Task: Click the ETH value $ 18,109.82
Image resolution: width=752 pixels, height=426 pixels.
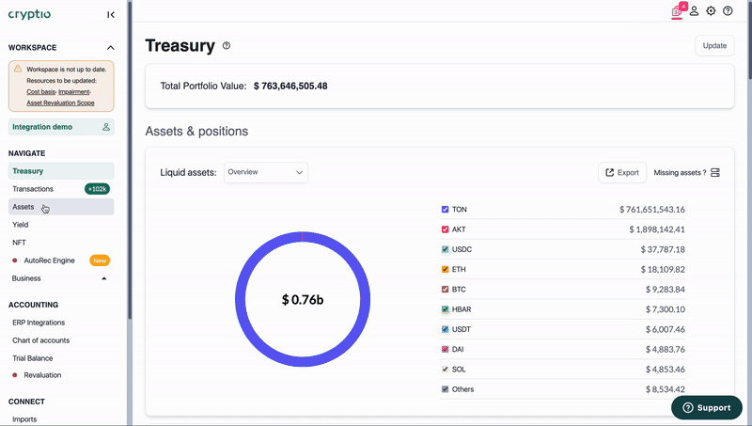Action: (x=663, y=269)
